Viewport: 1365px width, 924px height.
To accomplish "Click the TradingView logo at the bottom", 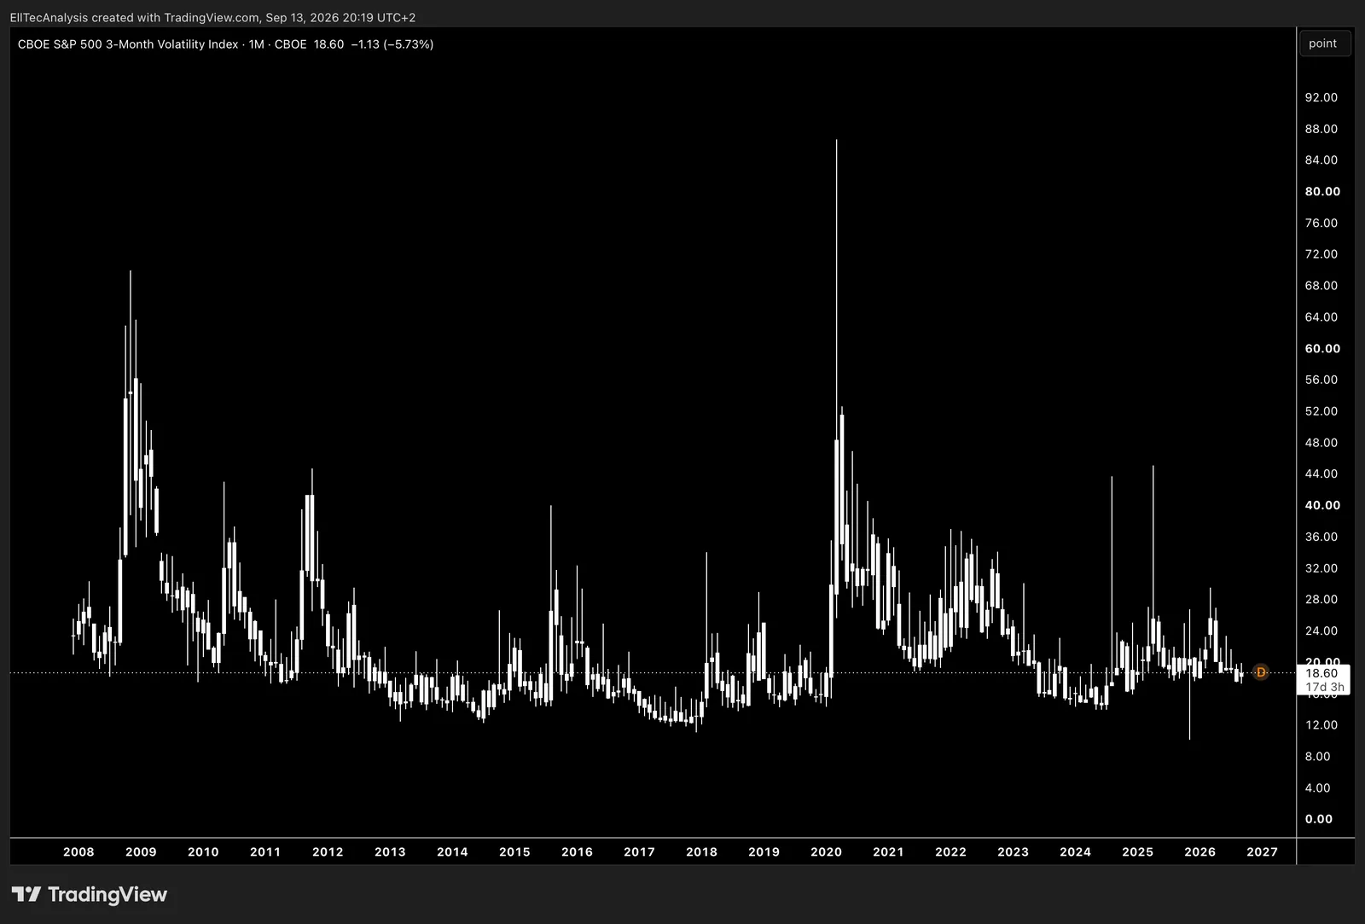I will 90,894.
